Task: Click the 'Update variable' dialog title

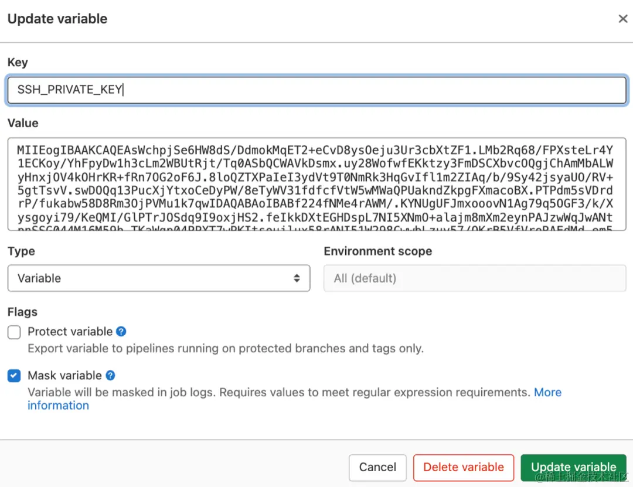Action: coord(57,19)
